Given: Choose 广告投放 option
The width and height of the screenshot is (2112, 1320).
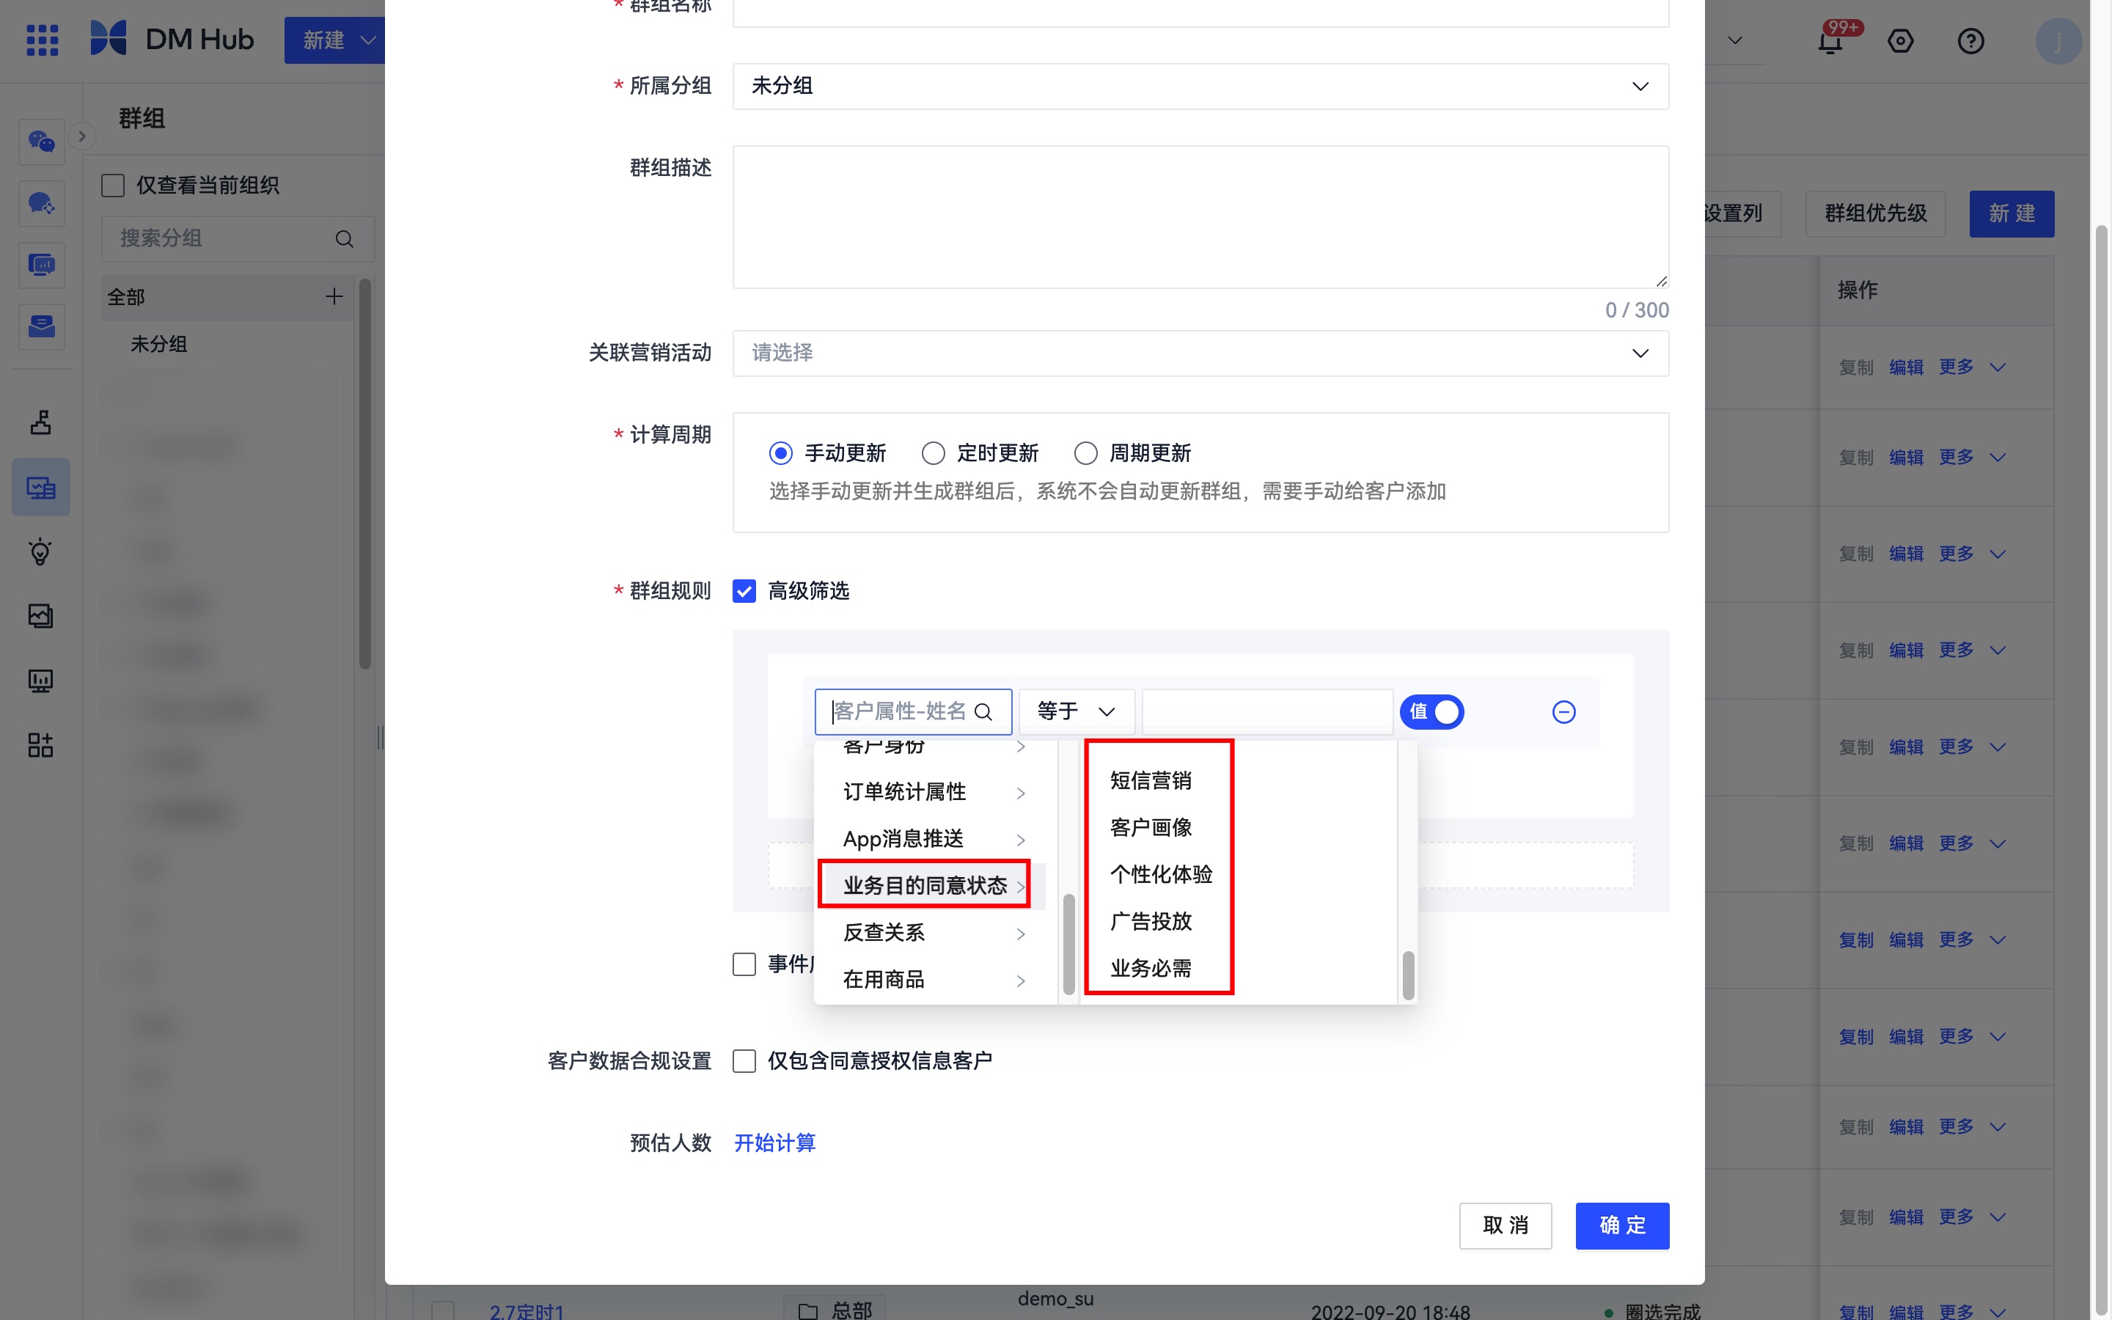Looking at the screenshot, I should click(1151, 922).
